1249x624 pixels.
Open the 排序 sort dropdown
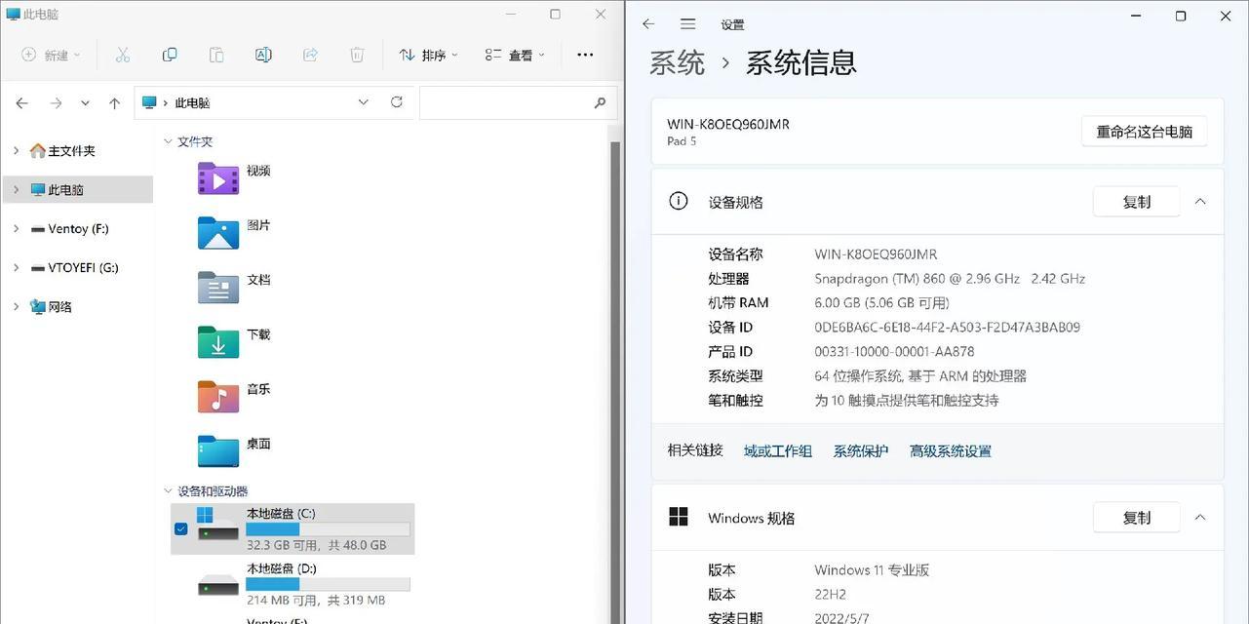[429, 55]
